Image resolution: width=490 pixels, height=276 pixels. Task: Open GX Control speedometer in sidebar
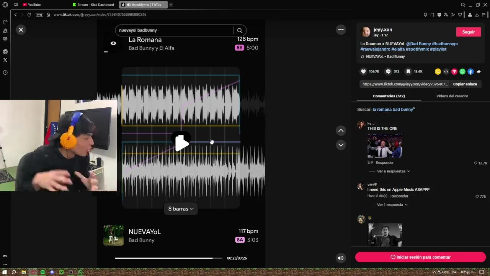(x=5, y=22)
